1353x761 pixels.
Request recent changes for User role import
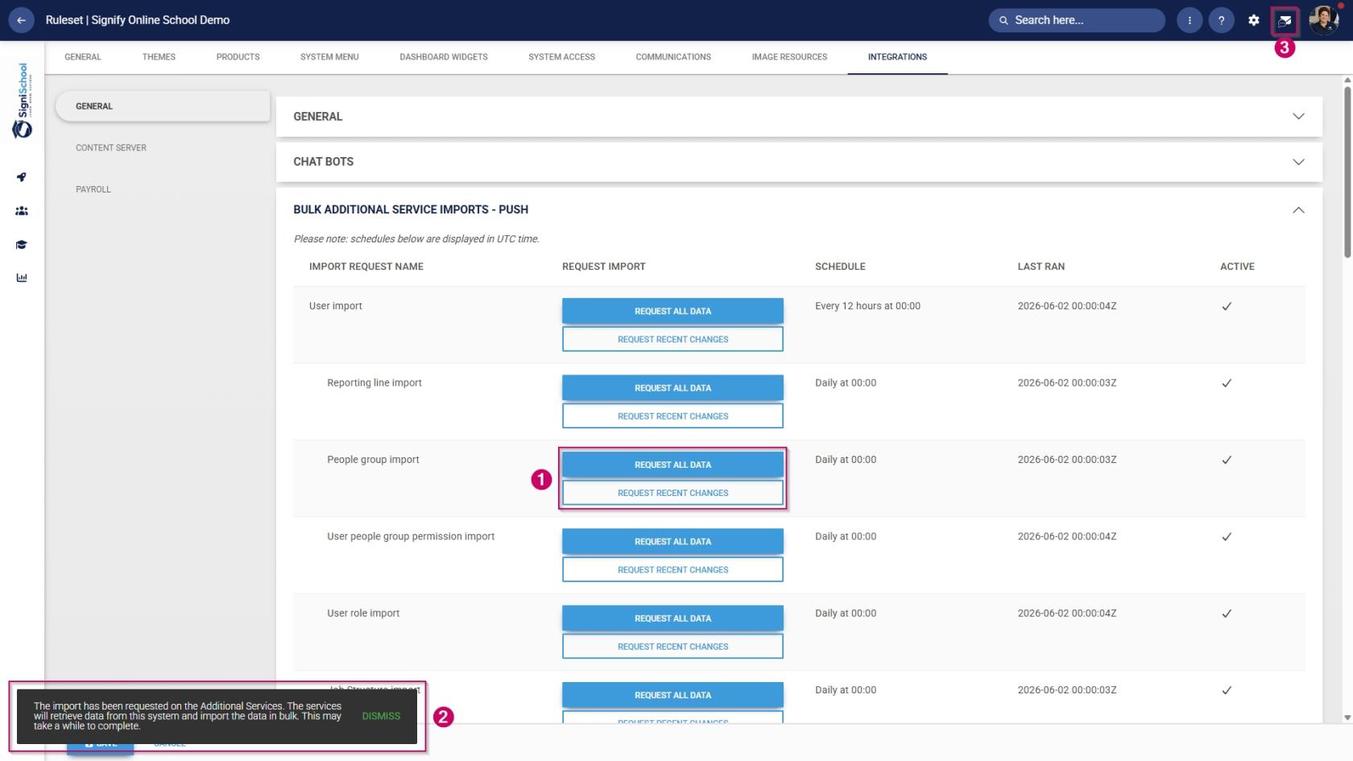pyautogui.click(x=672, y=647)
